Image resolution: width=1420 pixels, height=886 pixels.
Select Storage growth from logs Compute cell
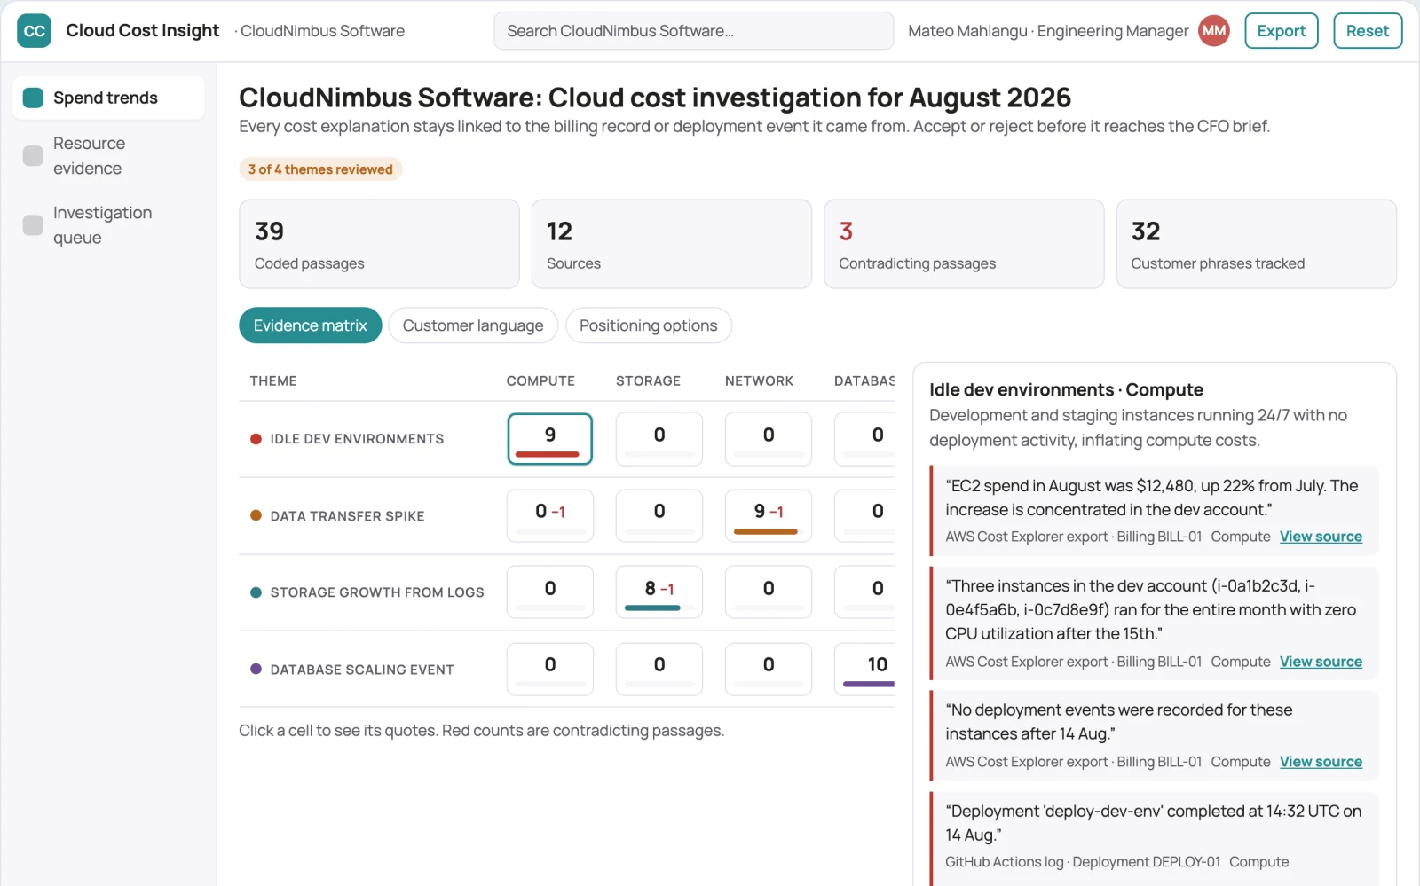click(549, 592)
